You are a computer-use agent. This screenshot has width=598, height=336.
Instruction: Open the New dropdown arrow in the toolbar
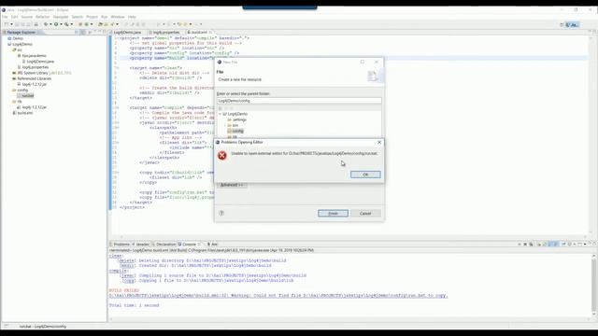[11, 24]
